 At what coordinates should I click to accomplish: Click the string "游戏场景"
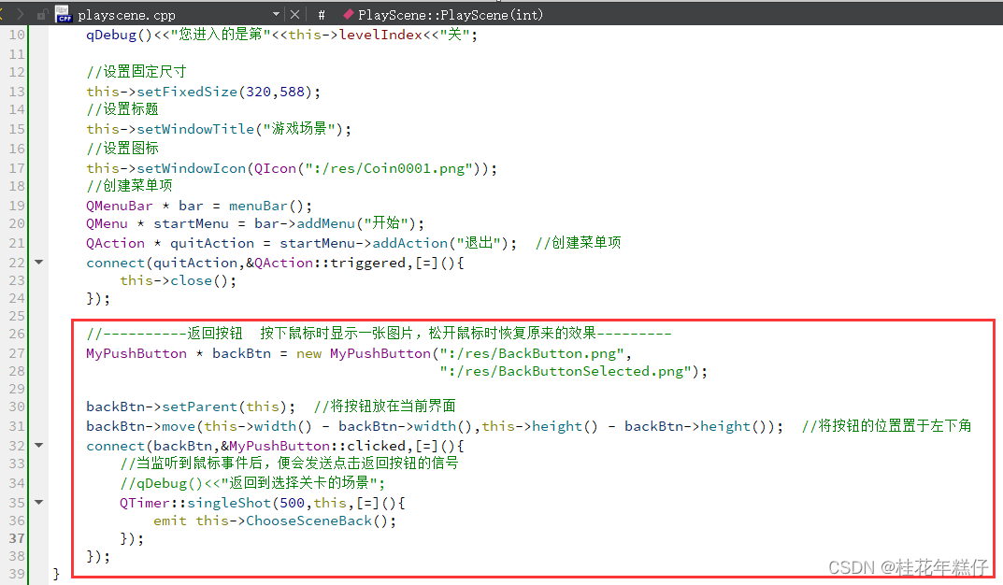click(299, 129)
